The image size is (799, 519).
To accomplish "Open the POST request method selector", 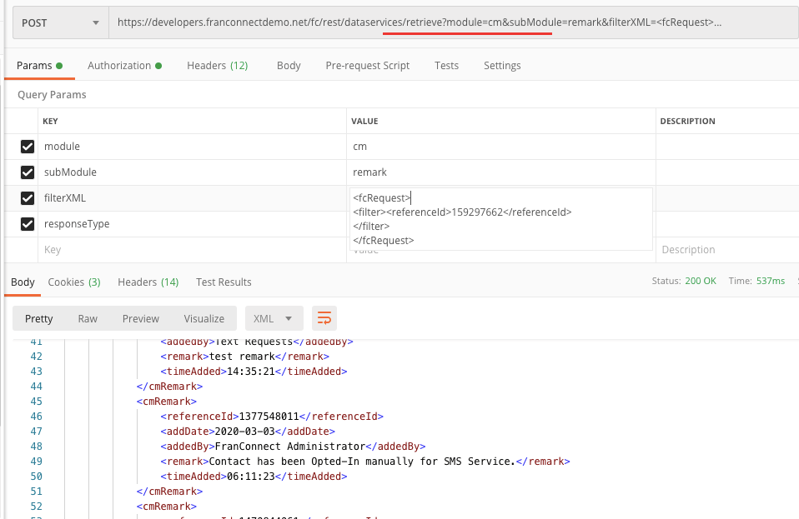I will 58,22.
